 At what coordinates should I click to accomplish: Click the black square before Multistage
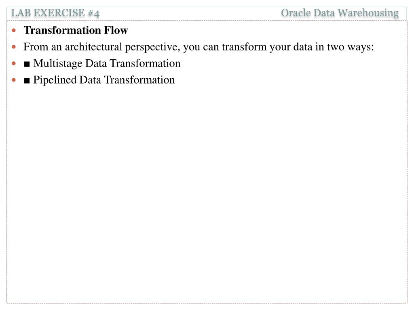click(x=27, y=64)
